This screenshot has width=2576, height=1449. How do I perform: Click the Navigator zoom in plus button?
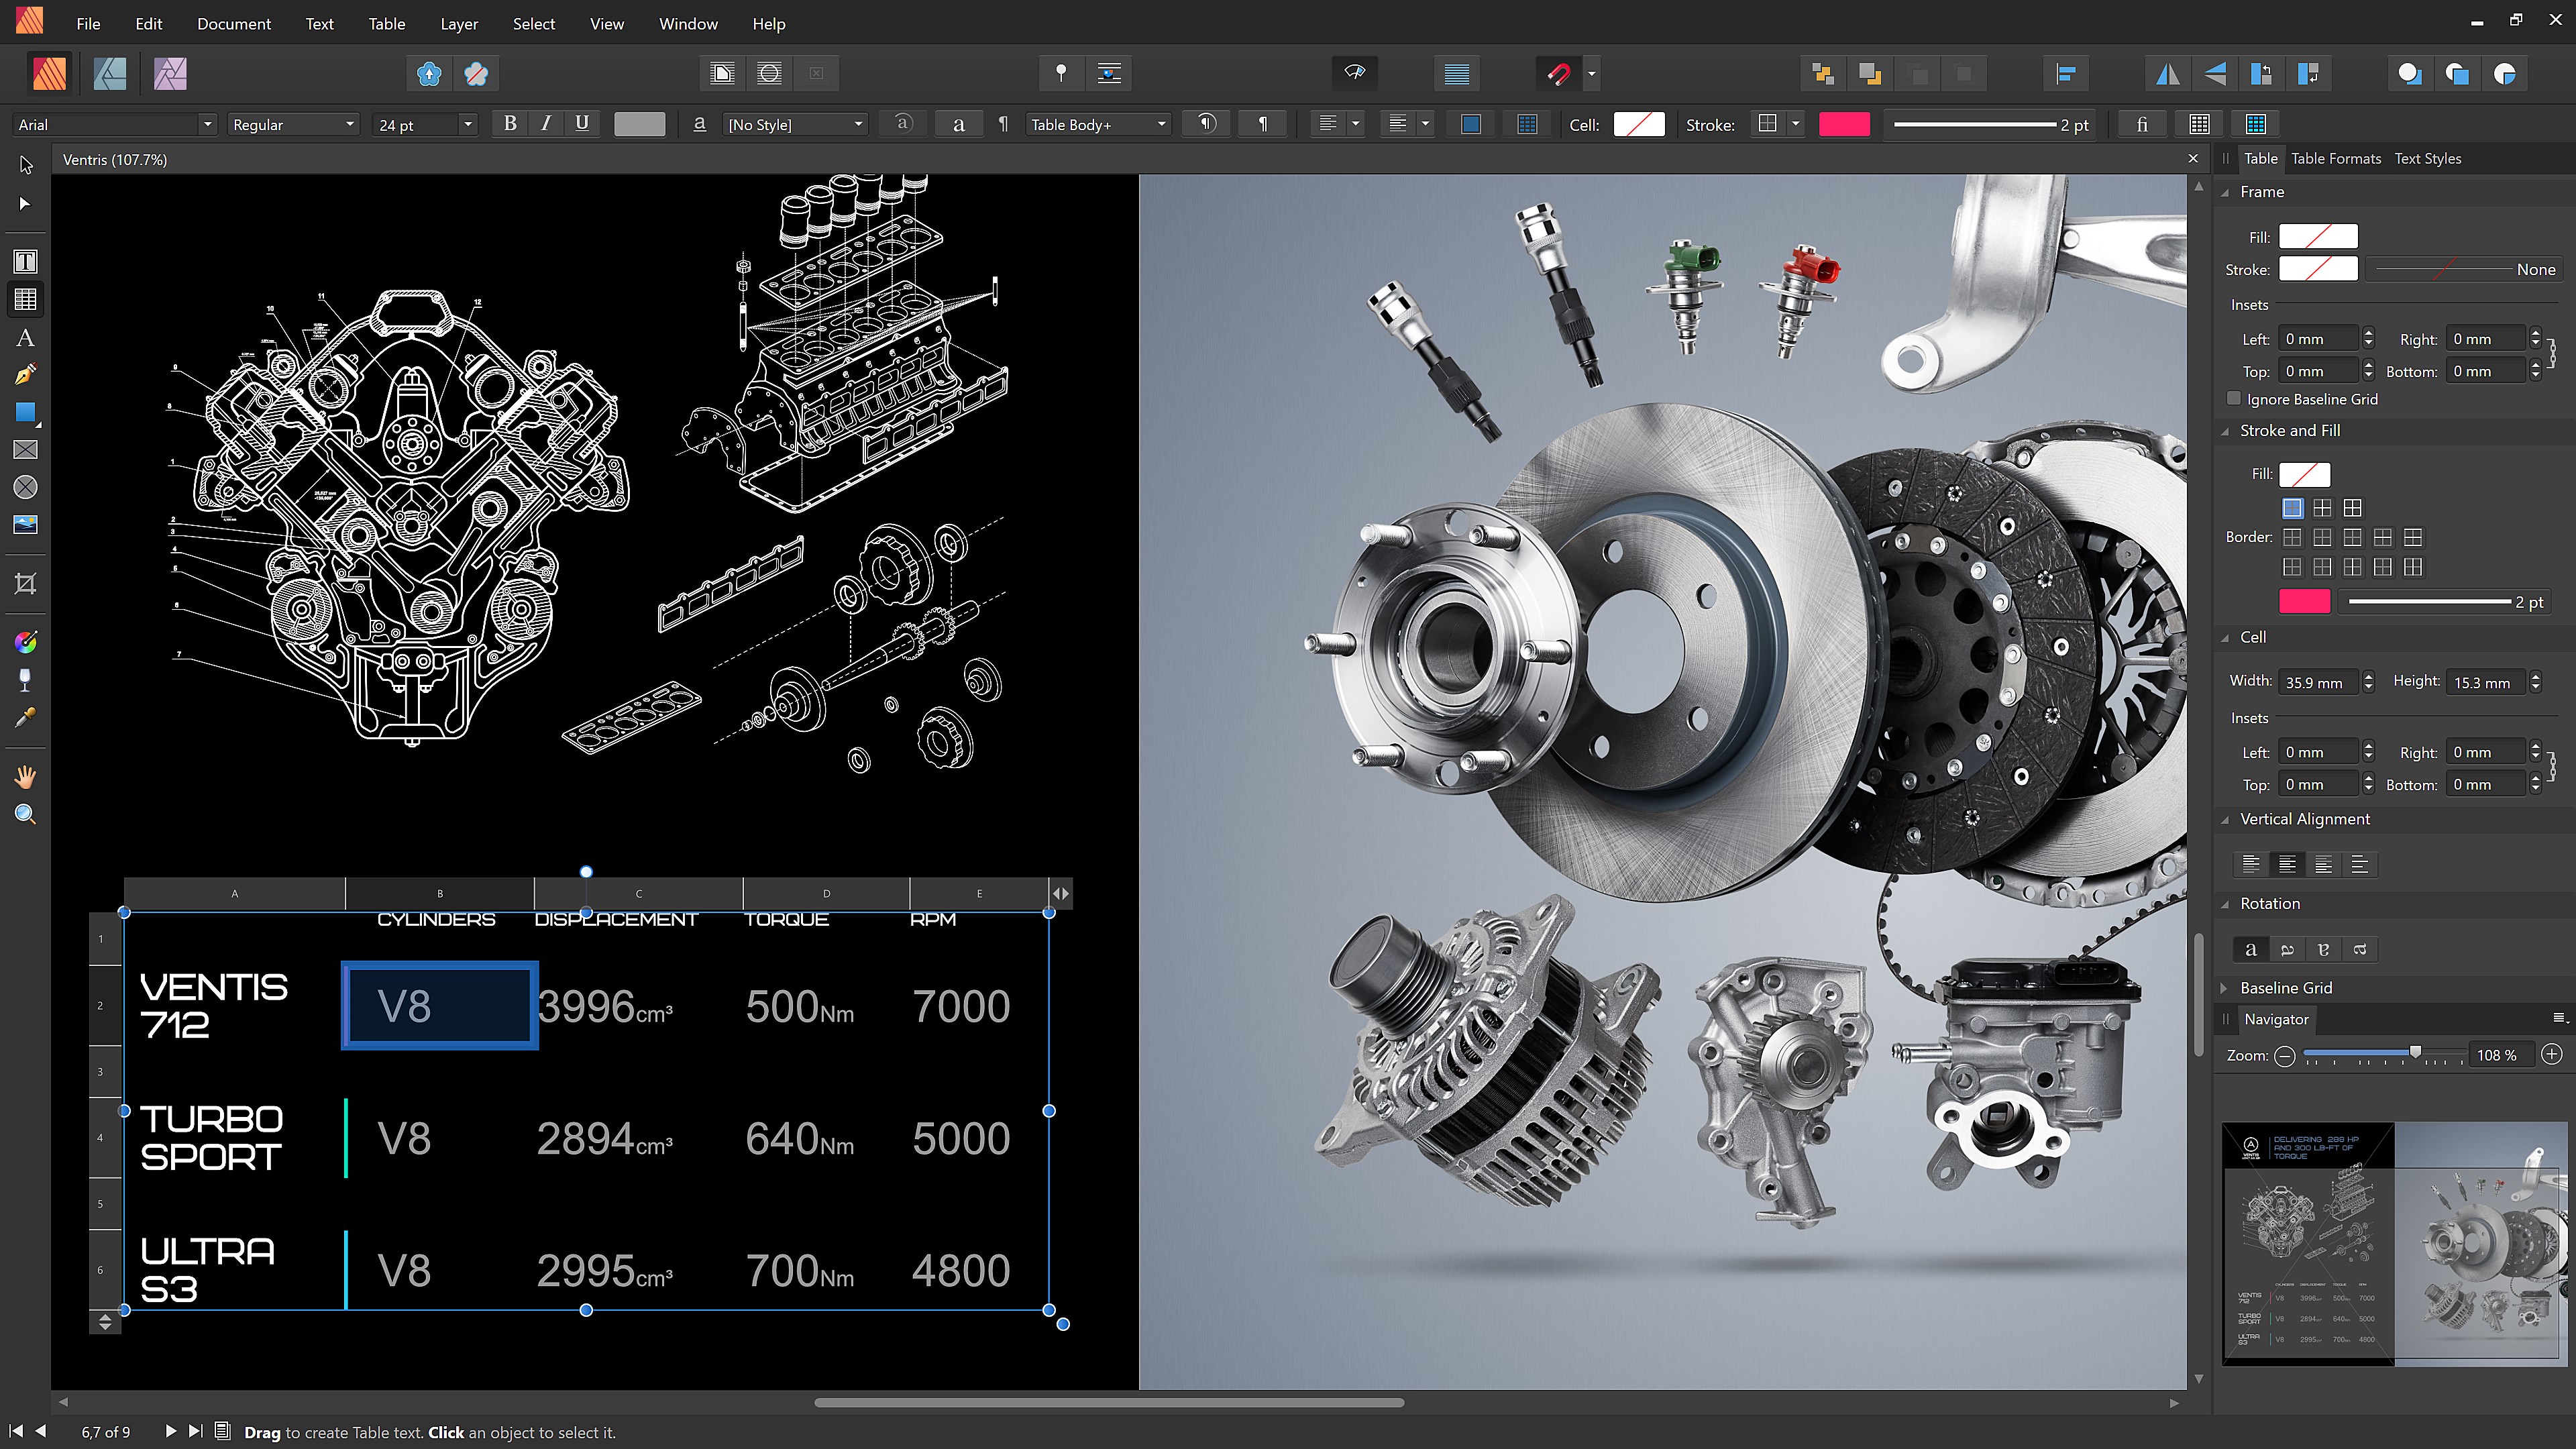pos(2551,1055)
